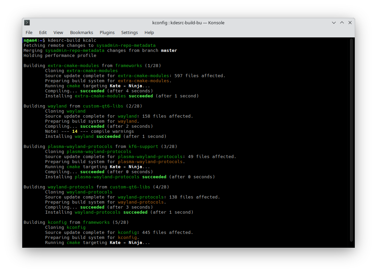Minimize the Konsole window

click(x=334, y=23)
